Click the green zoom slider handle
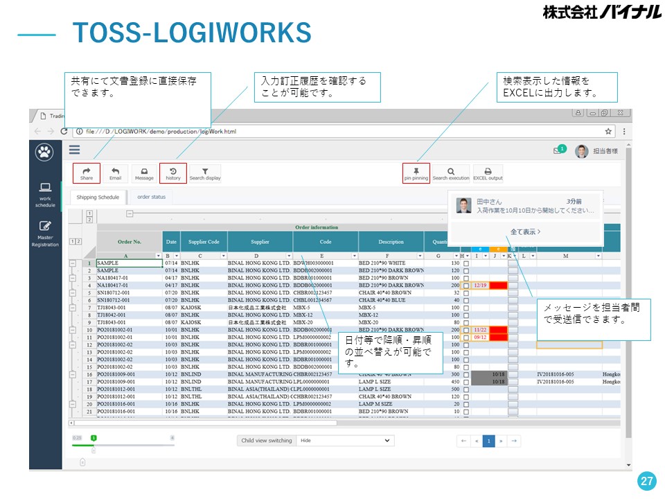Viewport: 665px width, 499px height. tap(94, 438)
